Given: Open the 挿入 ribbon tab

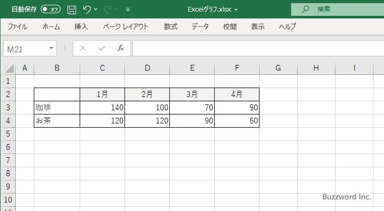Looking at the screenshot, I should tap(81, 26).
